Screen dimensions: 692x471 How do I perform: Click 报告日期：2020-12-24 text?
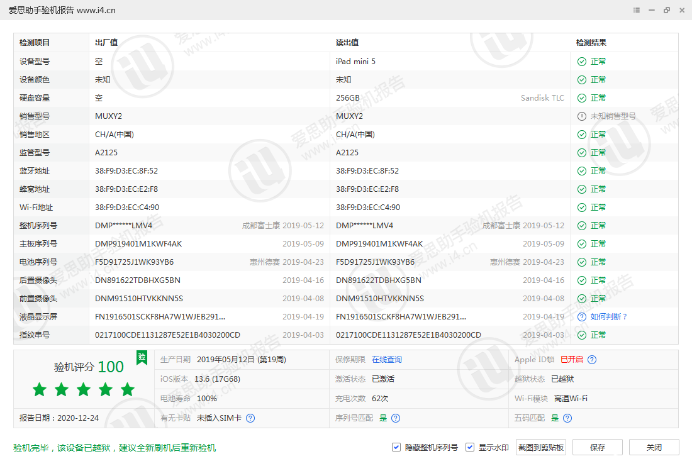(59, 418)
